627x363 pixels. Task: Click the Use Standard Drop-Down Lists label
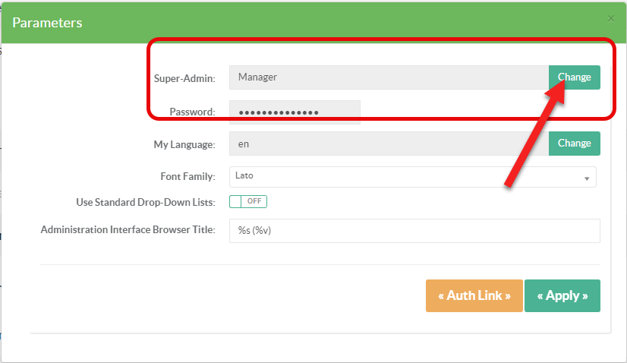point(146,202)
